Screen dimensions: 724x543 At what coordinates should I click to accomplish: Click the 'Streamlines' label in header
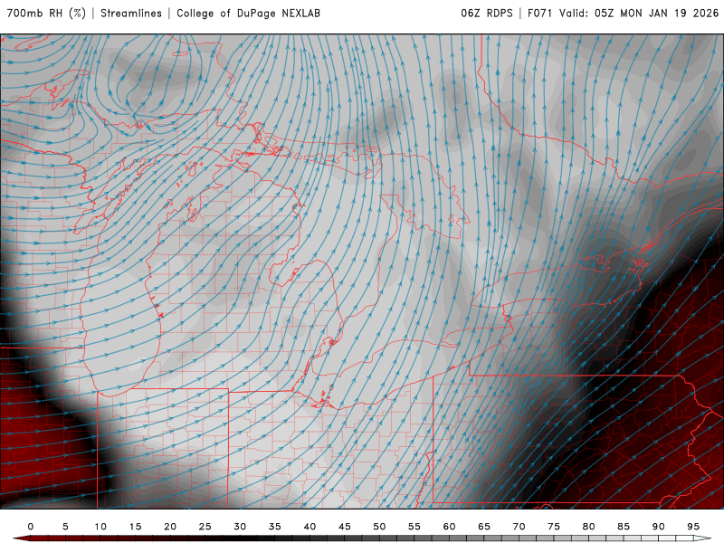(x=131, y=13)
